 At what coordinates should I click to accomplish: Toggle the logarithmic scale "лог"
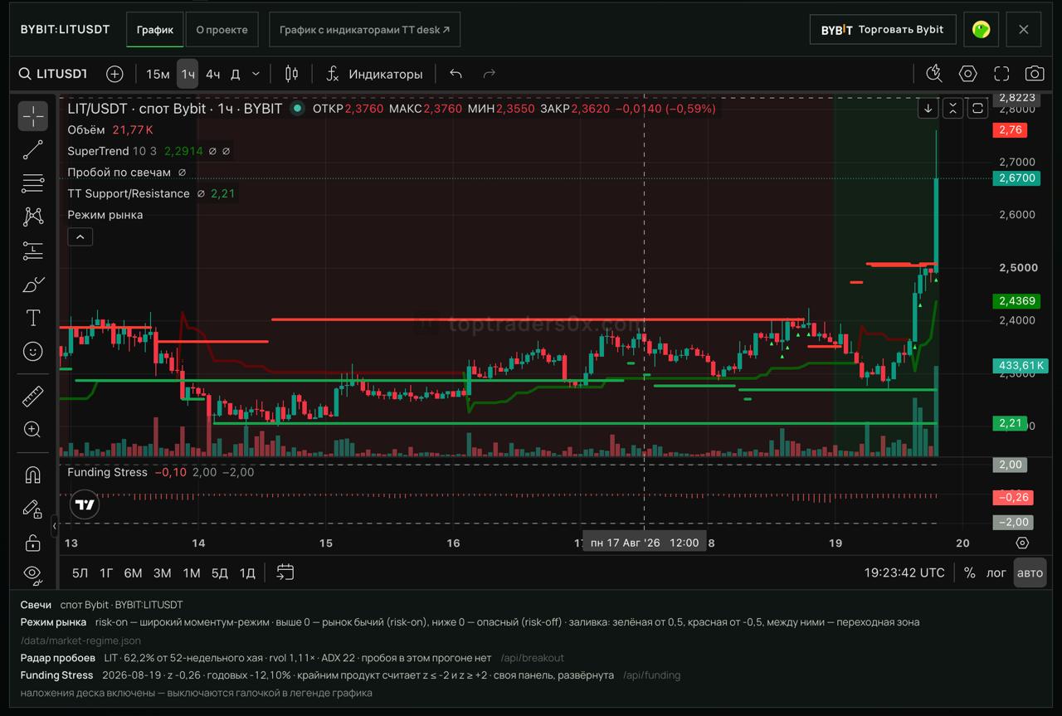click(x=996, y=572)
